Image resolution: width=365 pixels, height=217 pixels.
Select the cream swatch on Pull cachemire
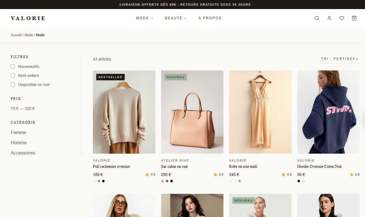coord(94,181)
